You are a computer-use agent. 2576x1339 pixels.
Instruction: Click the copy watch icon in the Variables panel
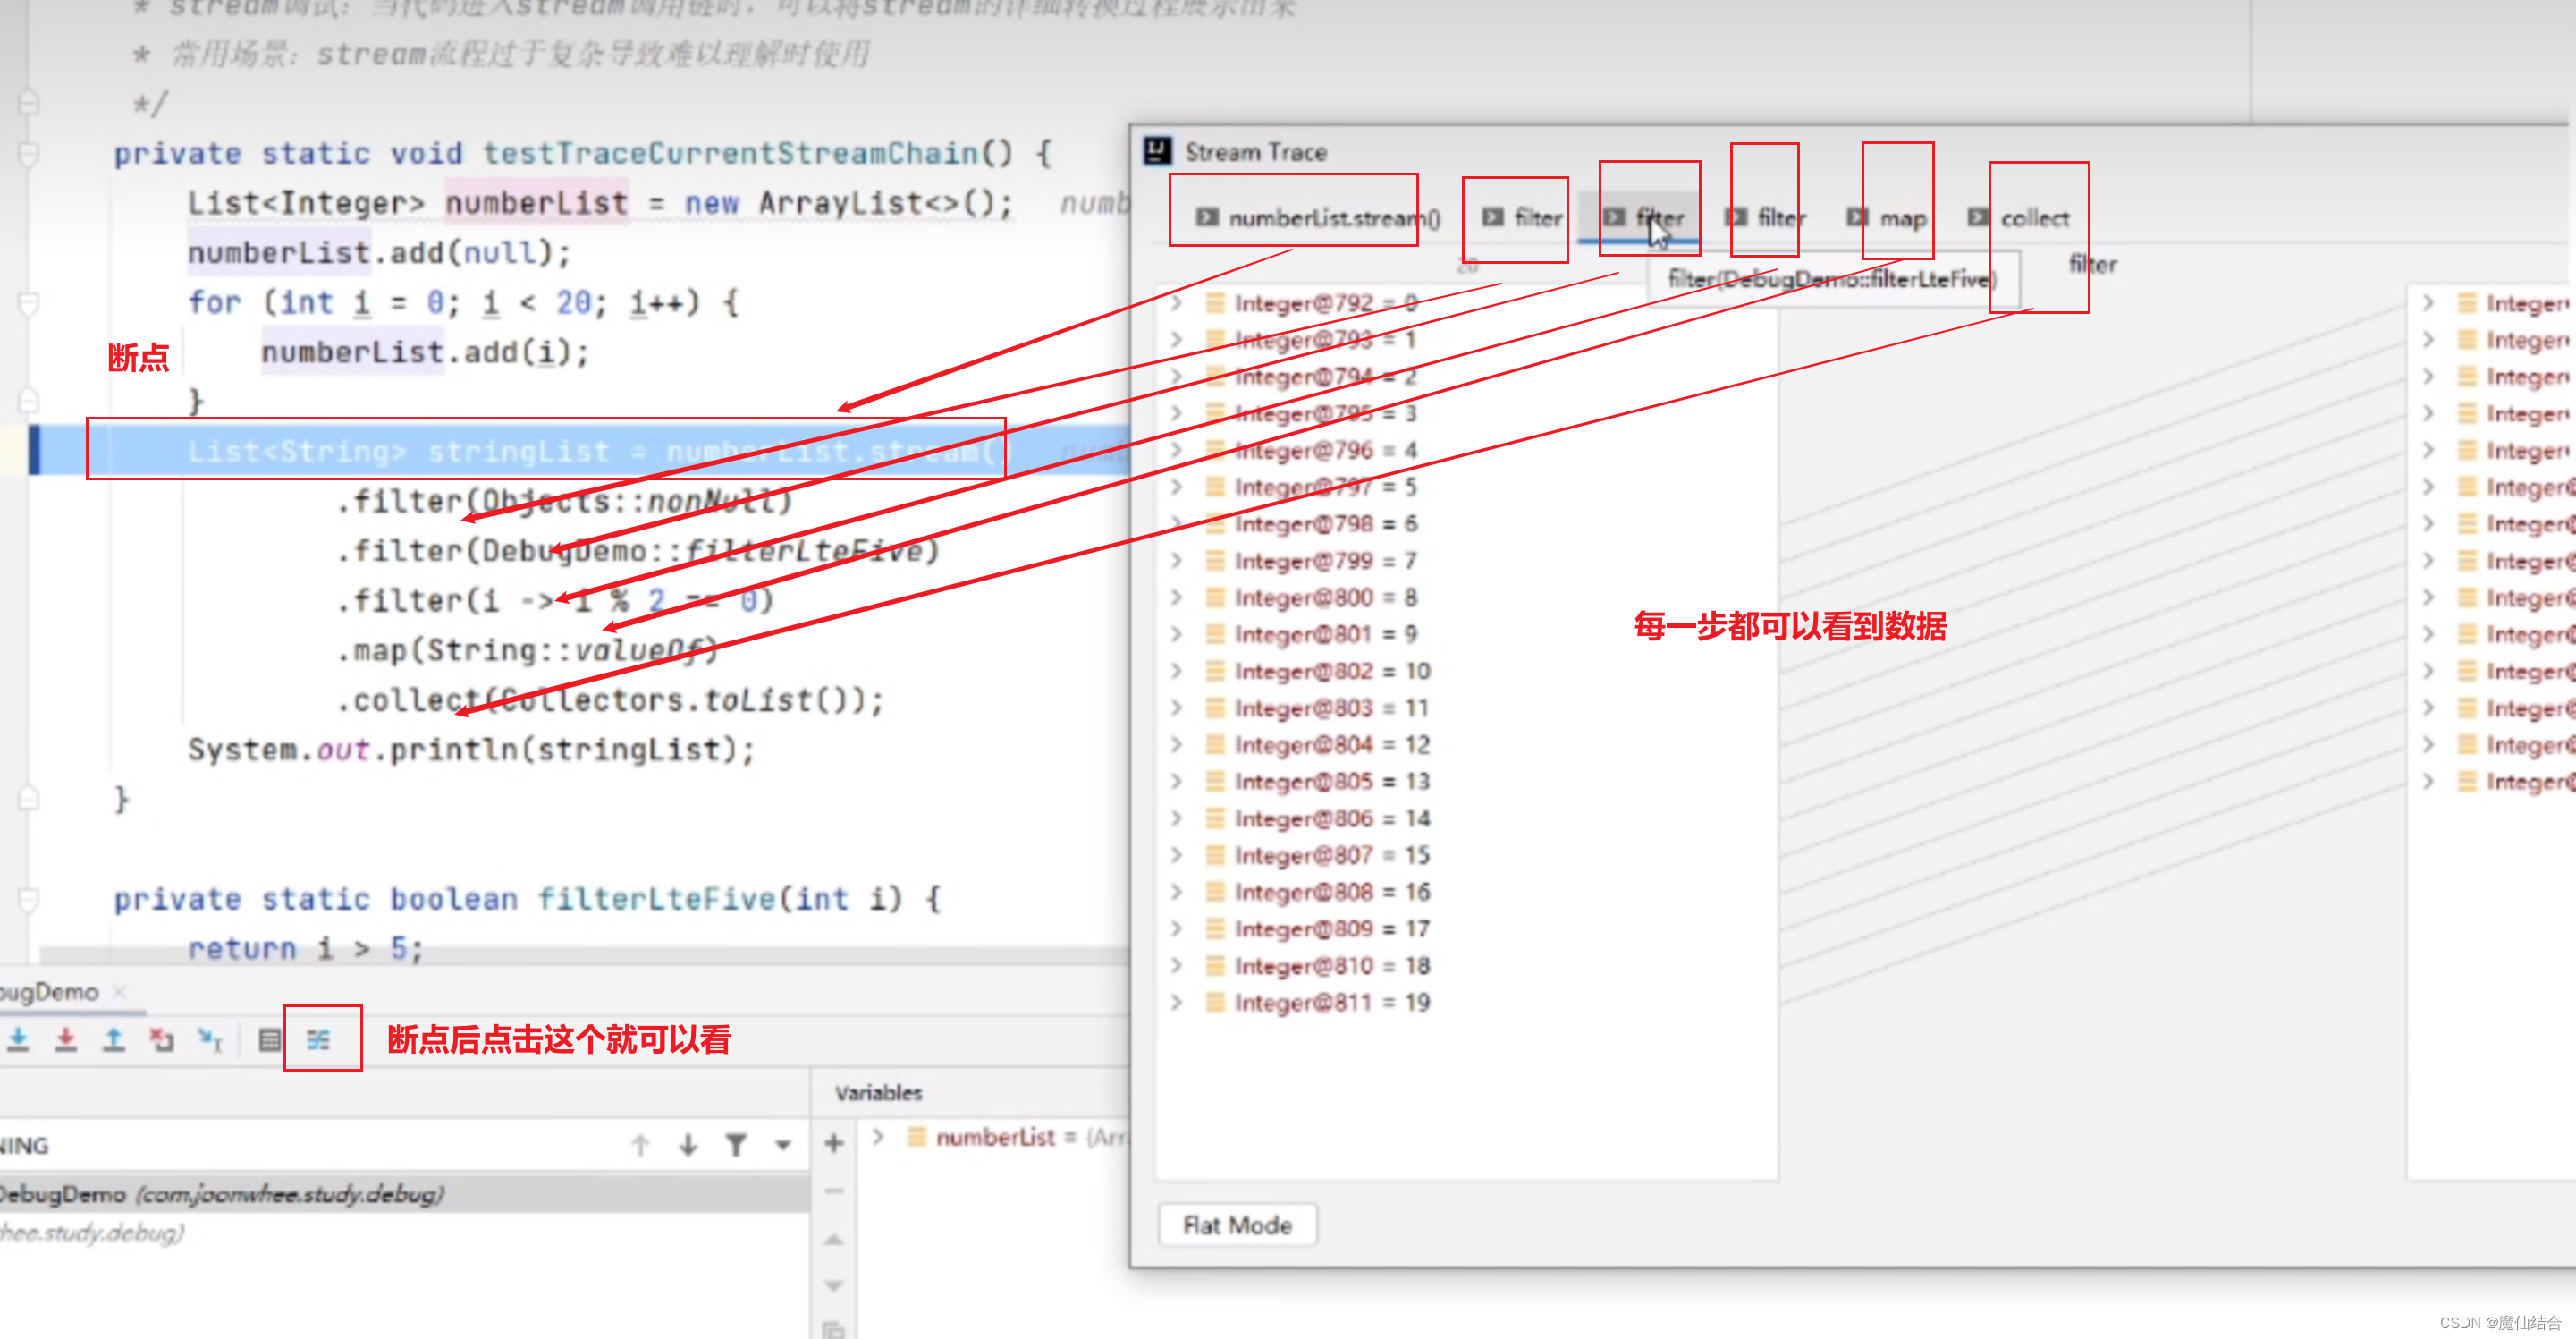[x=834, y=1329]
